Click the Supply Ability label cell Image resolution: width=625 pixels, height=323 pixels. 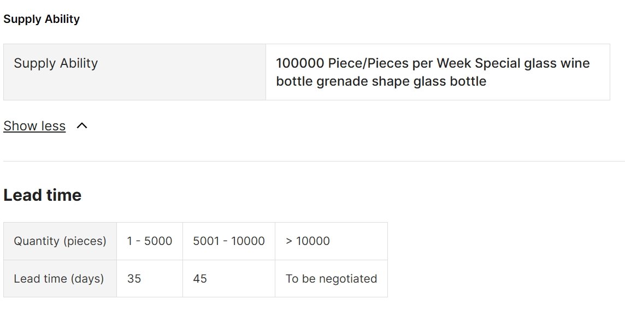click(135, 72)
